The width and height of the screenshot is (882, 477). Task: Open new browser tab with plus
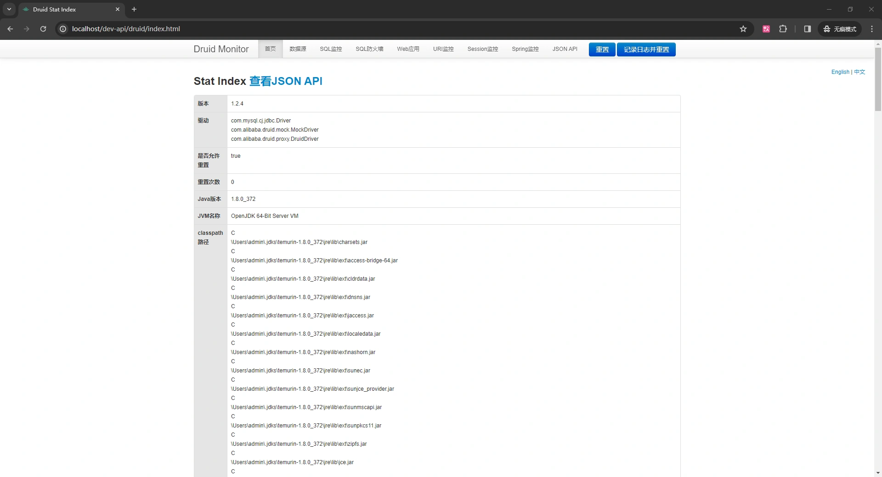pyautogui.click(x=134, y=9)
